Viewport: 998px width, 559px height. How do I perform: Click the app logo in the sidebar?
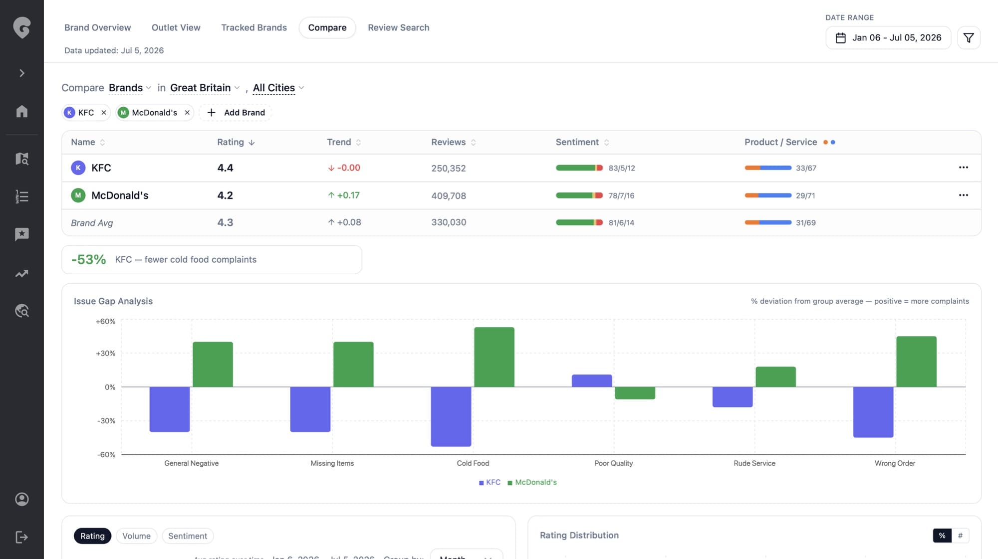click(x=21, y=27)
